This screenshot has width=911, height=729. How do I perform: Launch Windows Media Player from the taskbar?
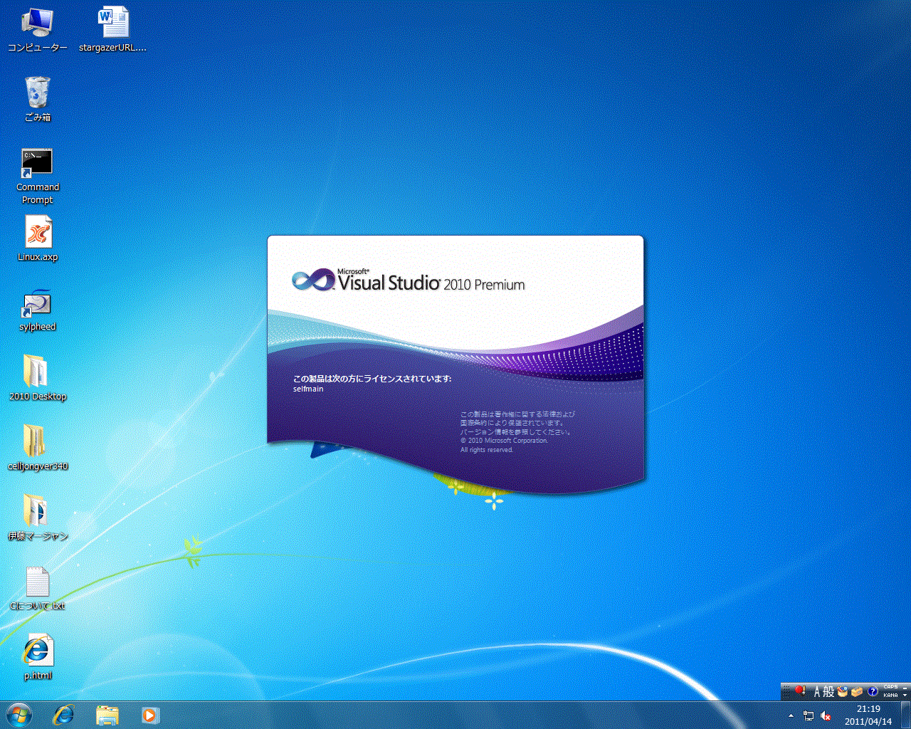pos(149,715)
